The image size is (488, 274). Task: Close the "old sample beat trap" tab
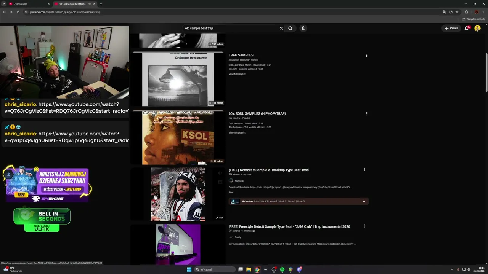click(94, 4)
